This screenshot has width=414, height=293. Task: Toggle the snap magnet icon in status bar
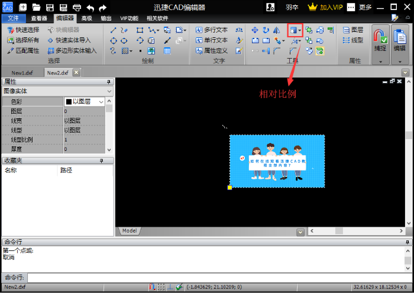[x=152, y=287]
